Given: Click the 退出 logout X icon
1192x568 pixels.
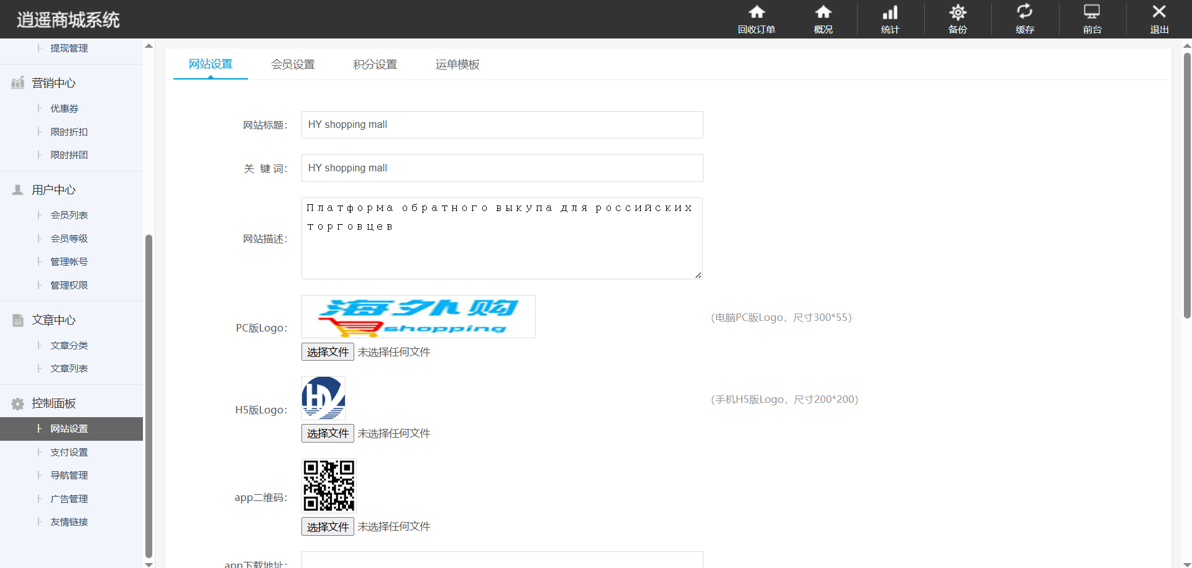Looking at the screenshot, I should [1158, 12].
